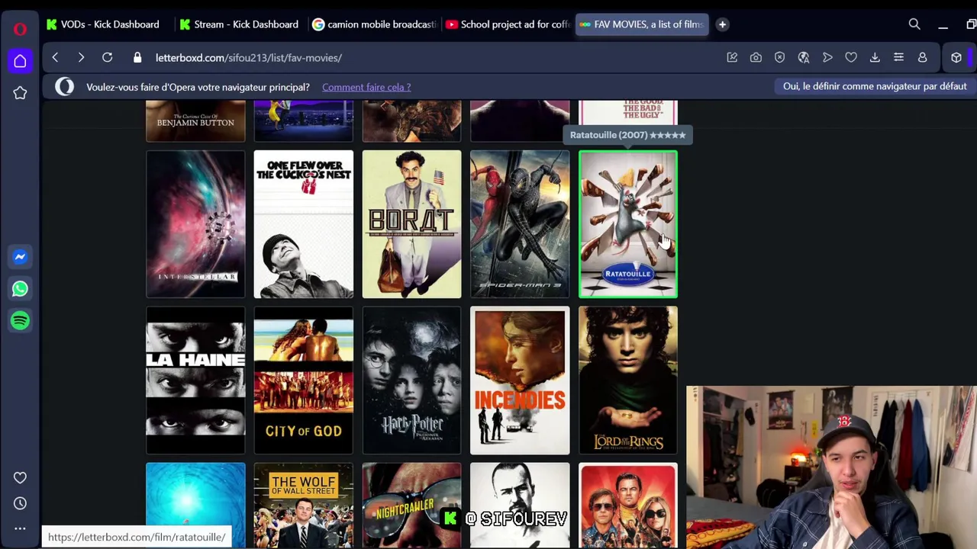Click the translate icon in the address bar
Image resolution: width=977 pixels, height=549 pixels.
point(804,58)
